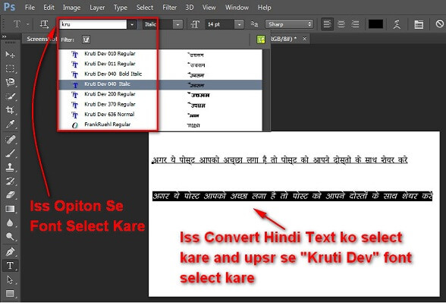This screenshot has width=446, height=303.
Task: Open the Character and Paragraph panels
Action: 419,24
